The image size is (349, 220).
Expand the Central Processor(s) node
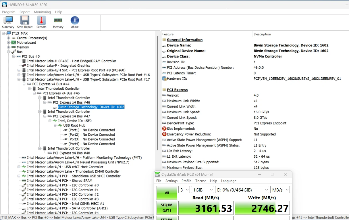(9, 38)
